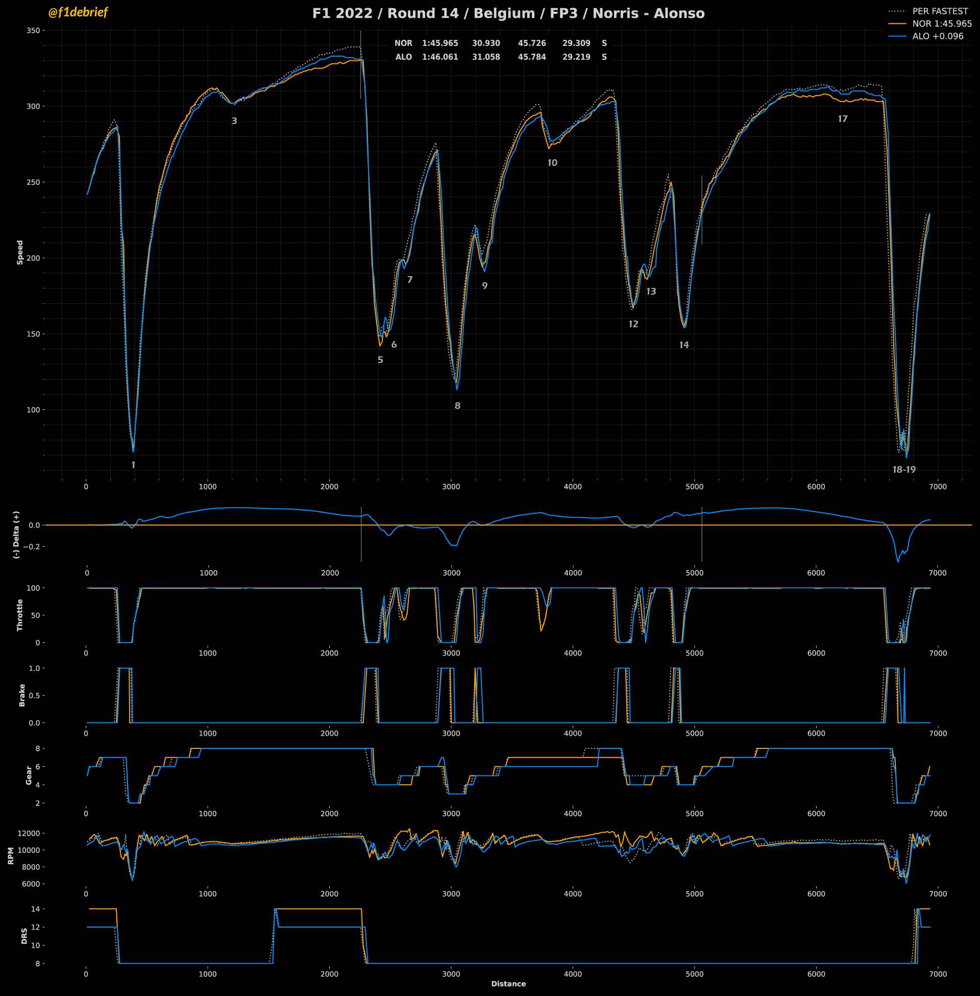Click the turn 8 corner marker
Viewport: 980px width, 996px height.
[x=457, y=406]
